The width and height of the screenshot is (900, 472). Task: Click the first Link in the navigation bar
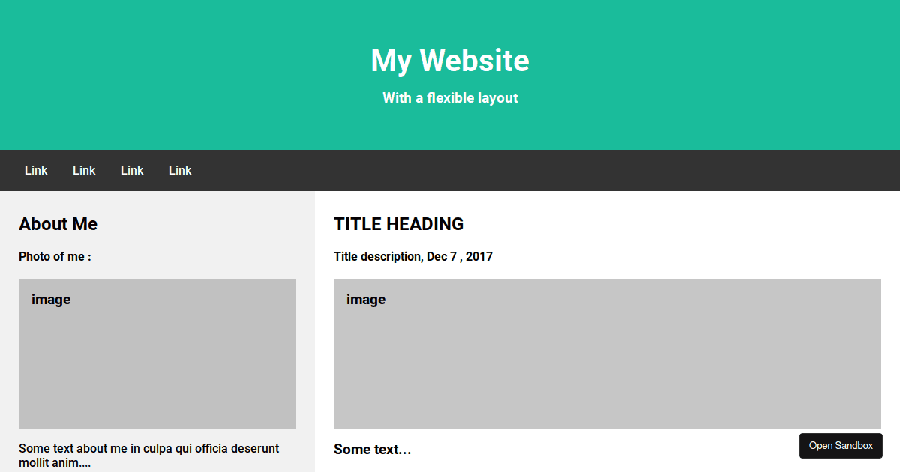(x=36, y=170)
